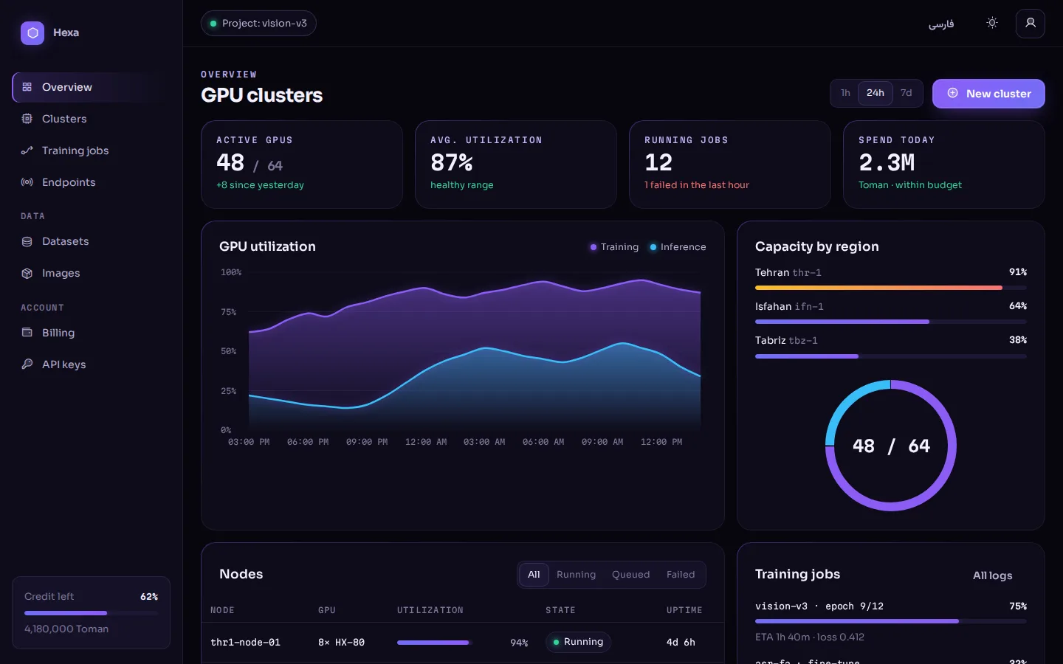
Task: Toggle the Training legend series
Action: [614, 247]
